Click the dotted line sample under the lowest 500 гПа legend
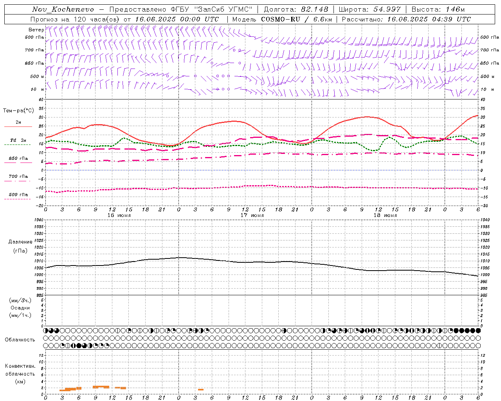Viewport: 501px width, 401px height. (x=17, y=199)
